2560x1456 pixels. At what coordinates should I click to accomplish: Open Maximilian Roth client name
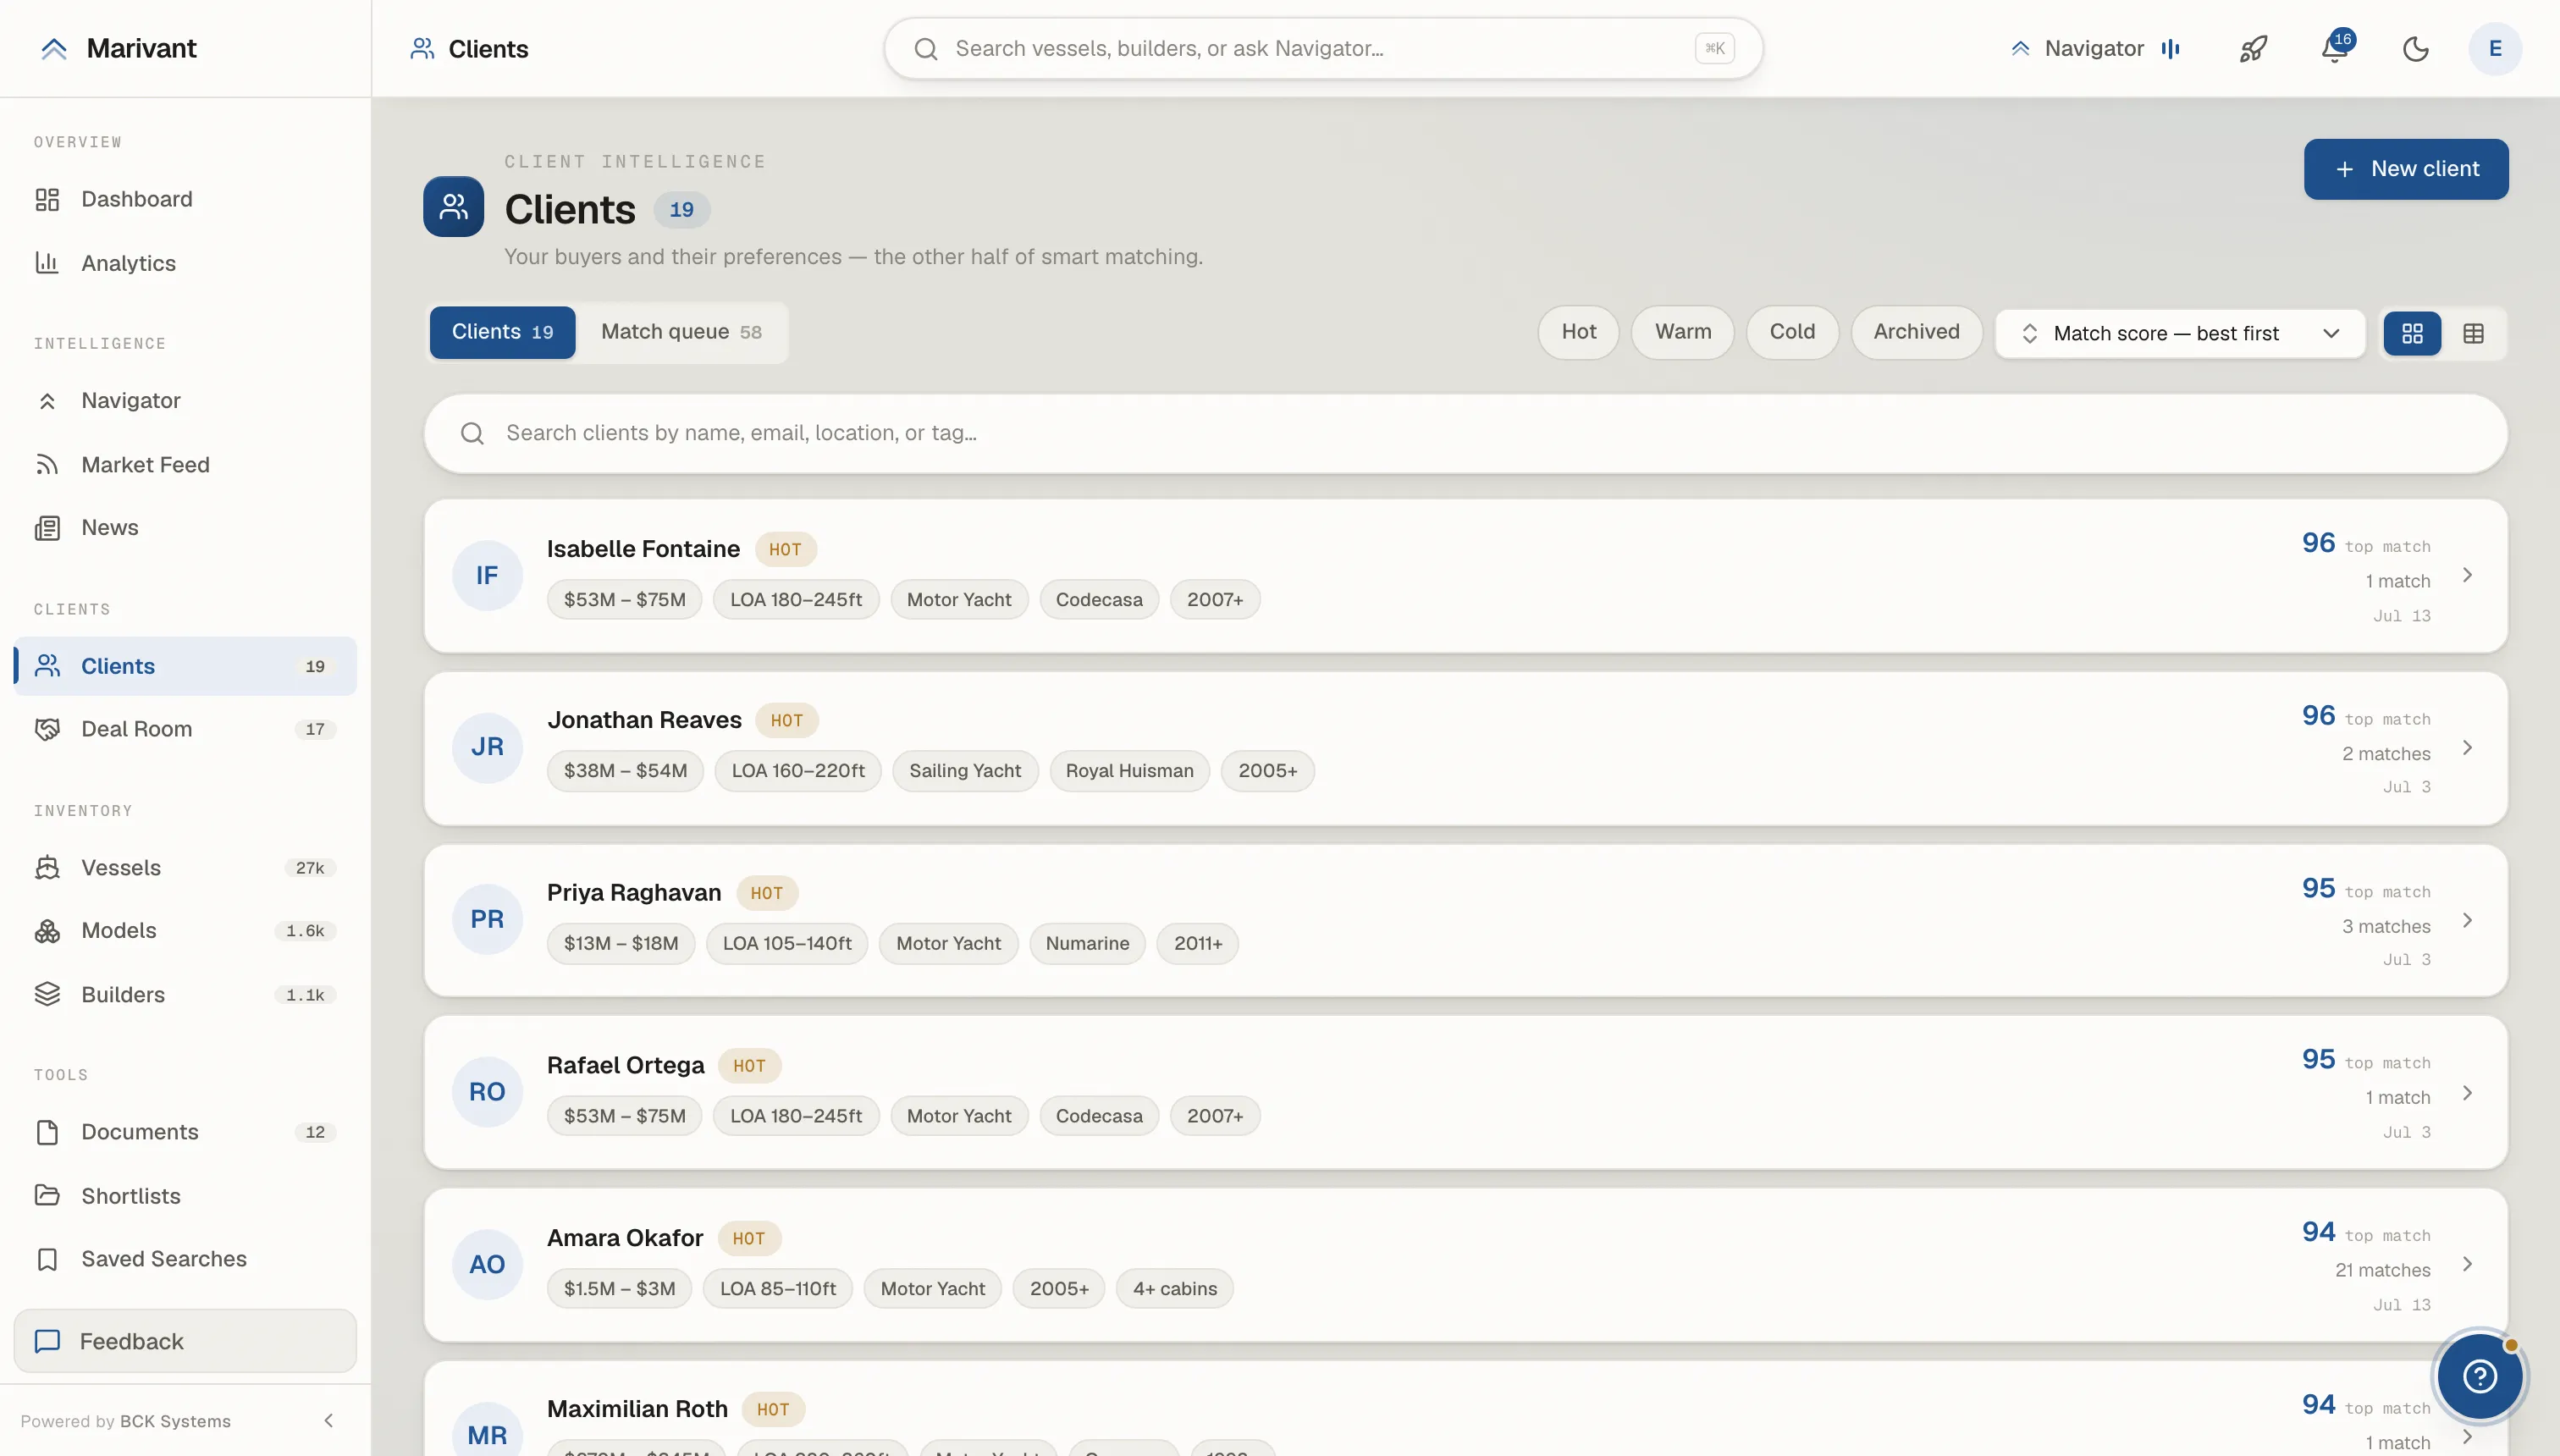[637, 1409]
